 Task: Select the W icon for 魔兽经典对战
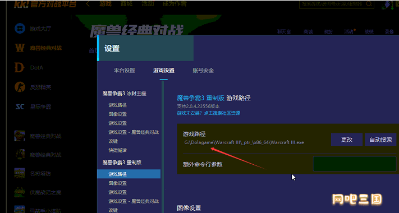pyautogui.click(x=20, y=48)
